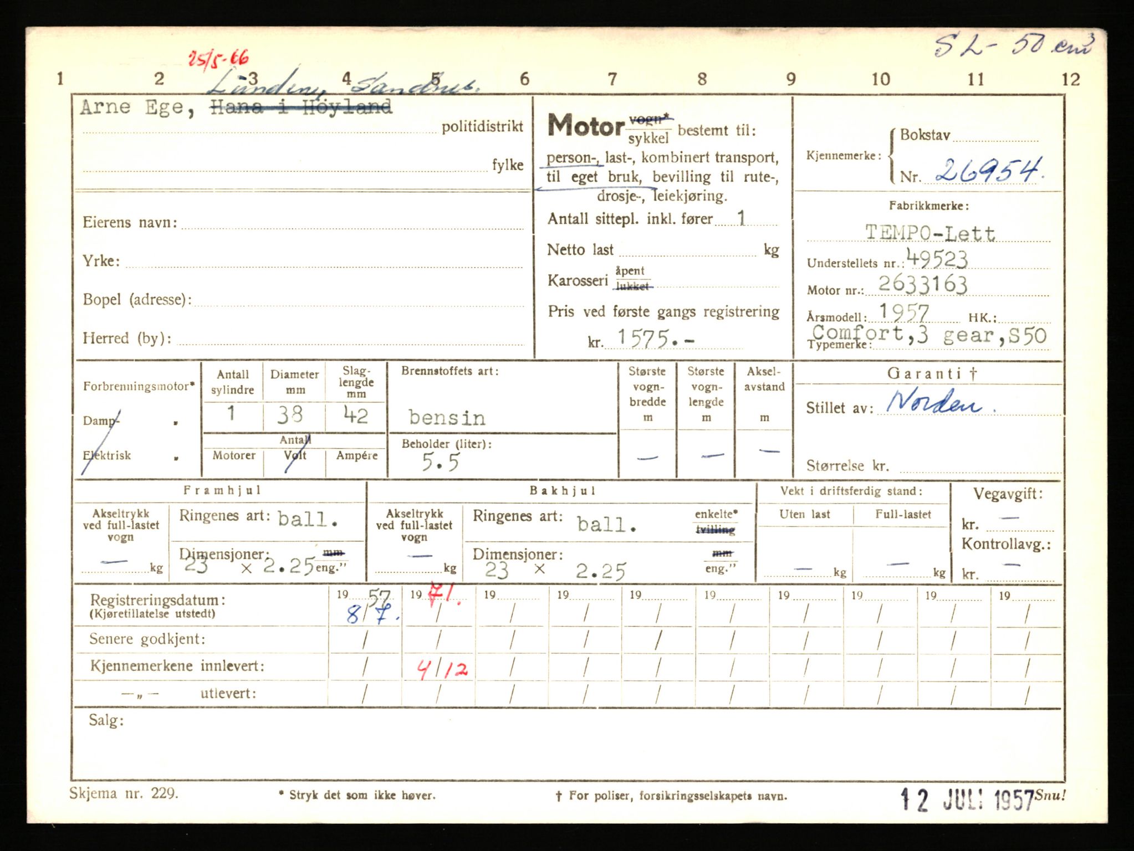Viewport: 1134px width, 851px height.
Task: Click the 'Salg:' label
Action: click(x=106, y=721)
